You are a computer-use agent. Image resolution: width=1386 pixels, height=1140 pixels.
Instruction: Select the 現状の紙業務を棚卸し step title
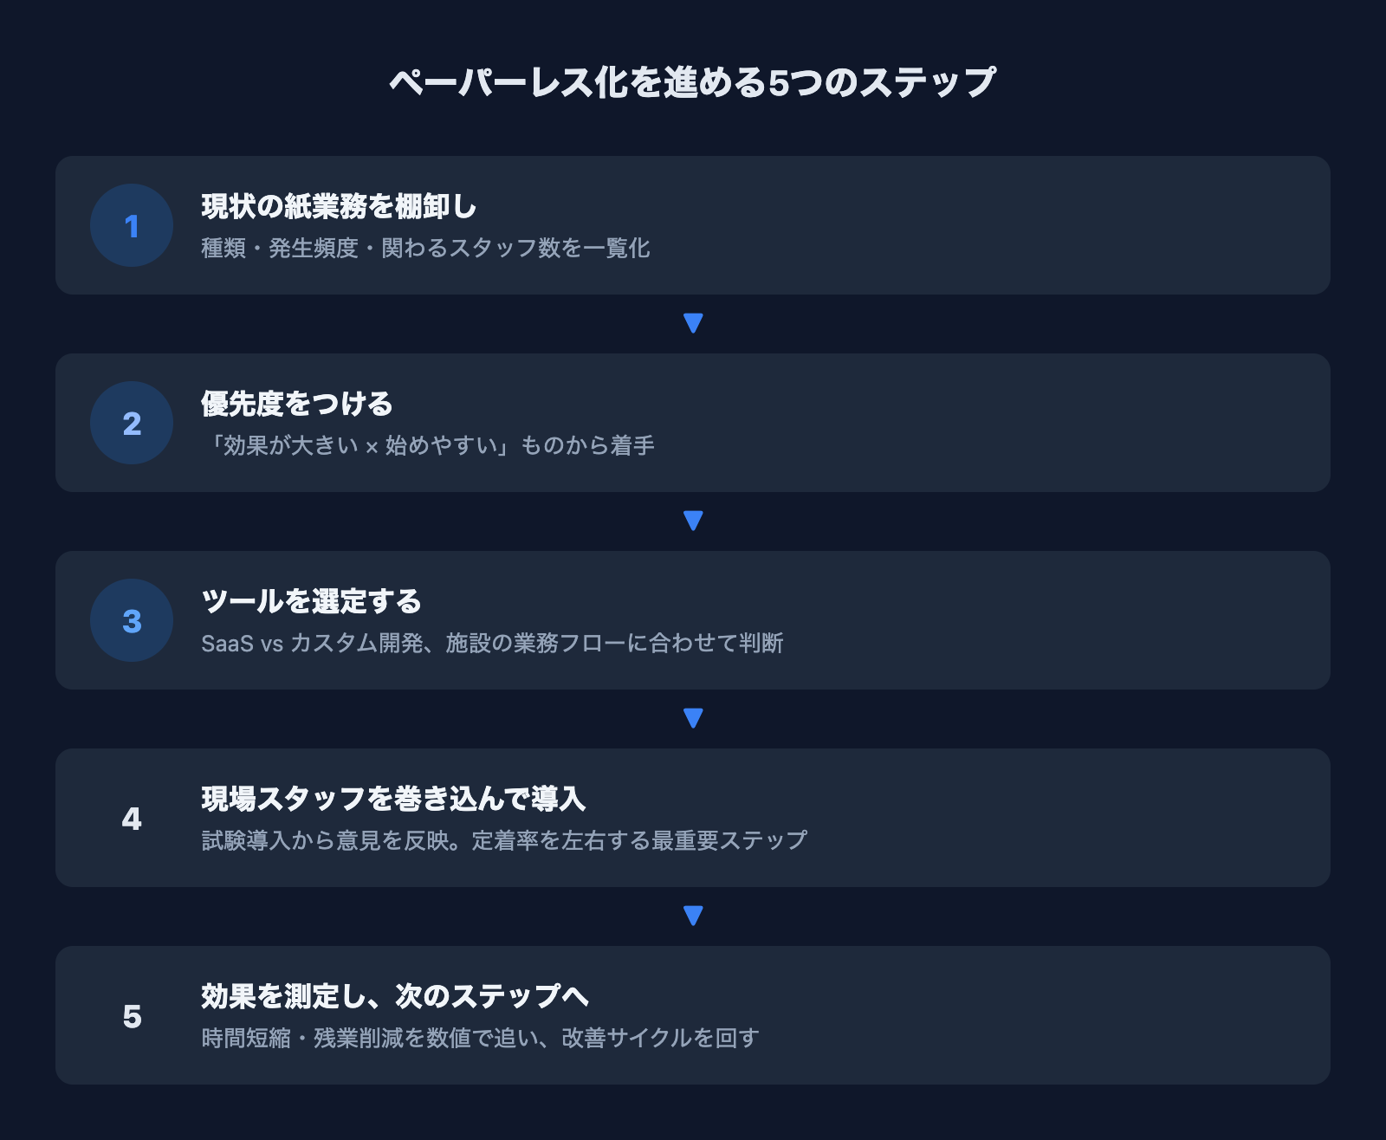[339, 206]
